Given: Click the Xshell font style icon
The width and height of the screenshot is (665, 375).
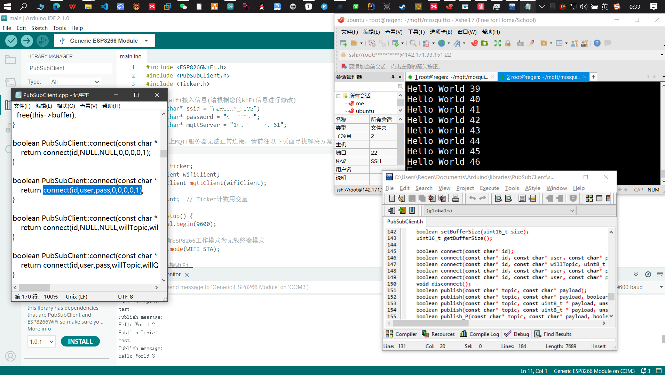Looking at the screenshot, I should [x=457, y=43].
